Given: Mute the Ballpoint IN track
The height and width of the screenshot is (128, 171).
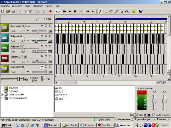Looking at the screenshot, I should point(46,36).
